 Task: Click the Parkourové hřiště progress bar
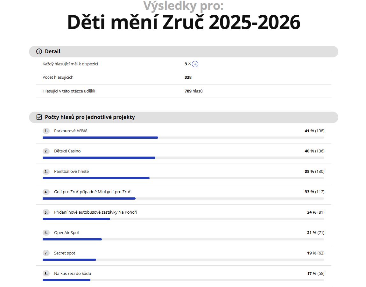100,137
